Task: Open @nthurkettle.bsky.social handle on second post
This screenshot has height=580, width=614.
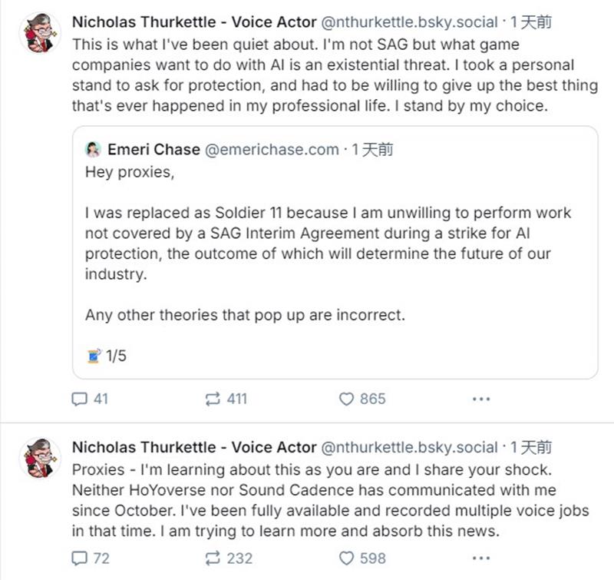Action: (x=408, y=447)
